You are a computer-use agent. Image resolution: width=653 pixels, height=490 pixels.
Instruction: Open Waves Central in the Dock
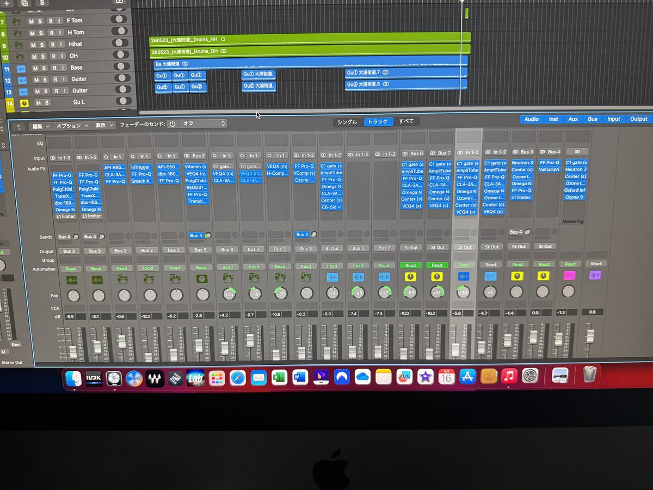pyautogui.click(x=154, y=378)
